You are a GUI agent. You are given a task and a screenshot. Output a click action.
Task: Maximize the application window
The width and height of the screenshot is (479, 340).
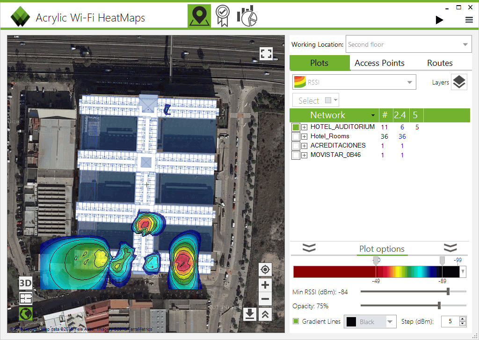(458, 7)
